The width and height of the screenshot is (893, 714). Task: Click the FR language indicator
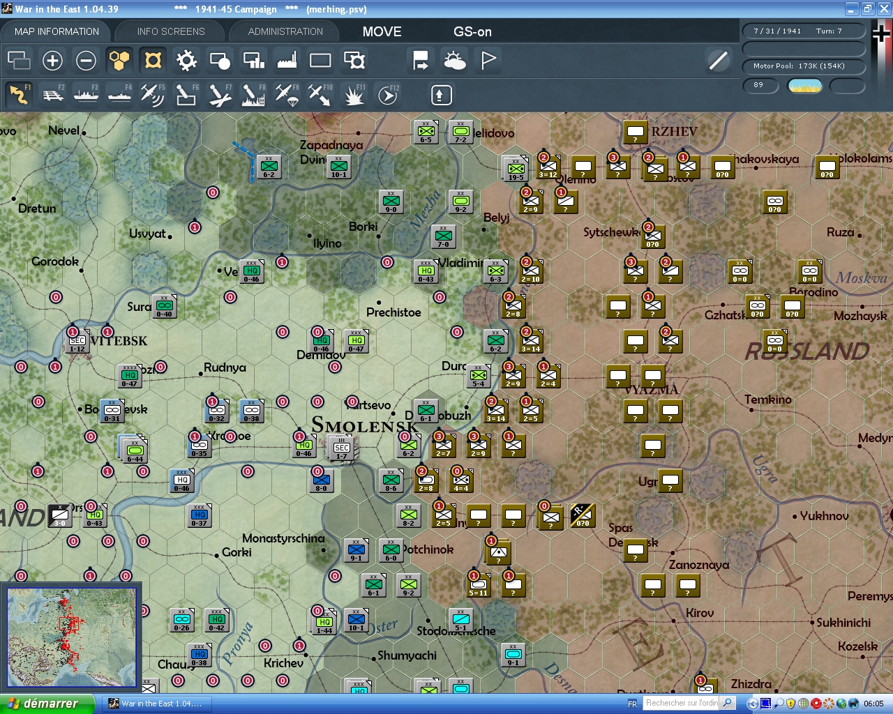click(632, 704)
